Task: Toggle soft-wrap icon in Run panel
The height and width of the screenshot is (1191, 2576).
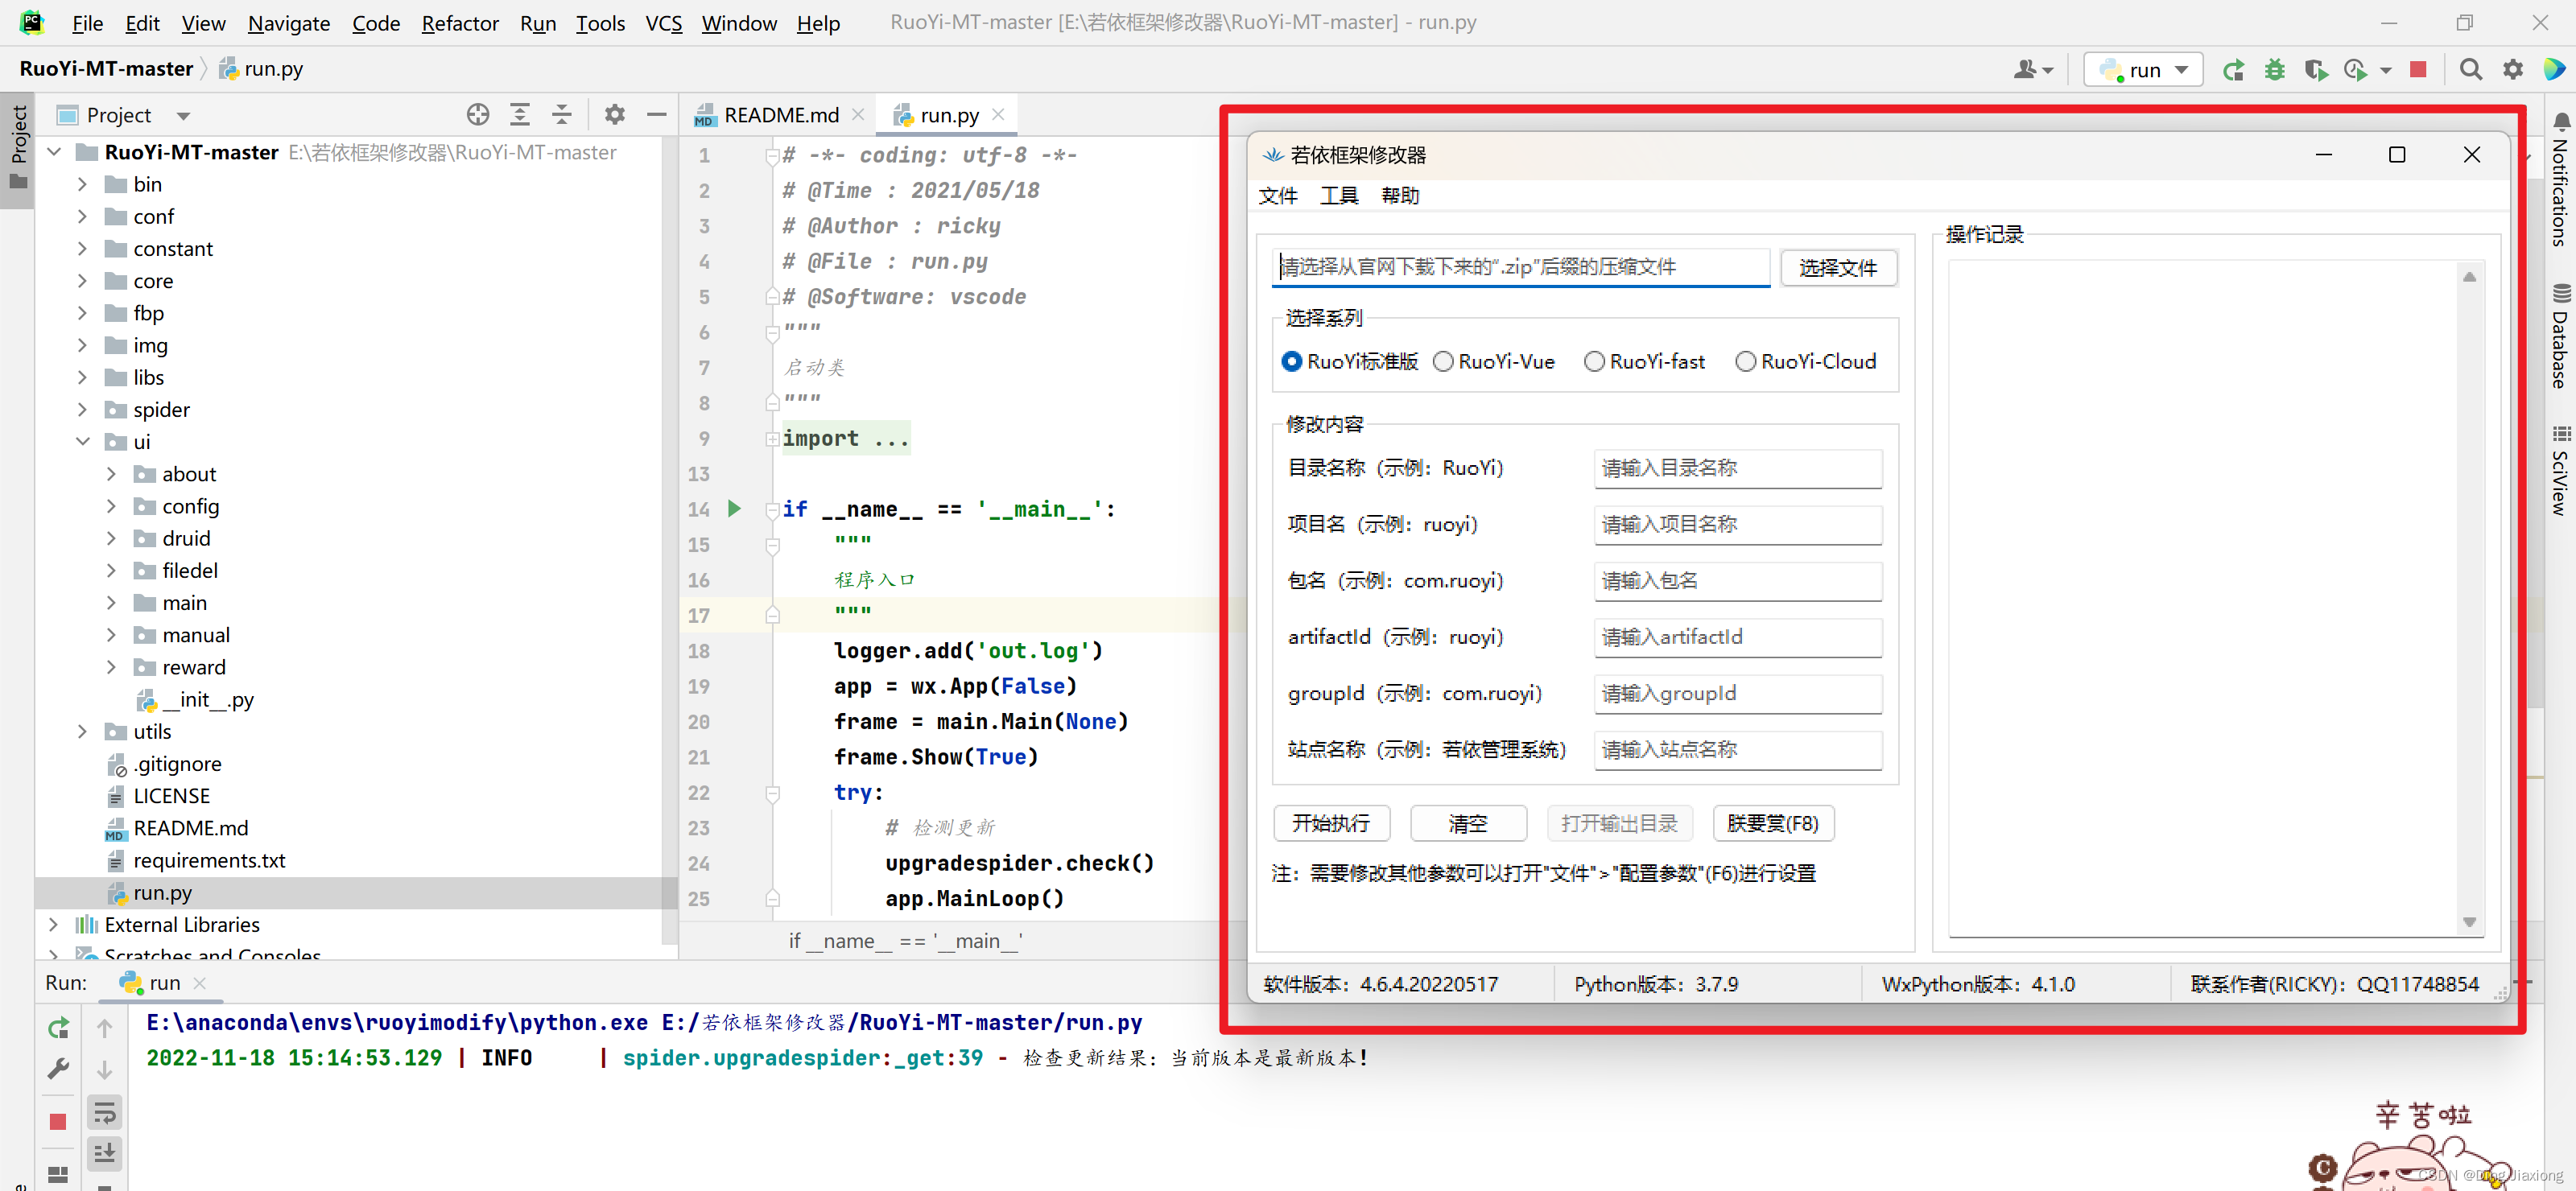Action: pos(104,1111)
